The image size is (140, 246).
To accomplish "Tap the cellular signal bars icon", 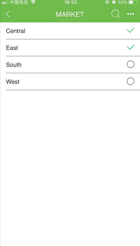I will click(5, 2).
